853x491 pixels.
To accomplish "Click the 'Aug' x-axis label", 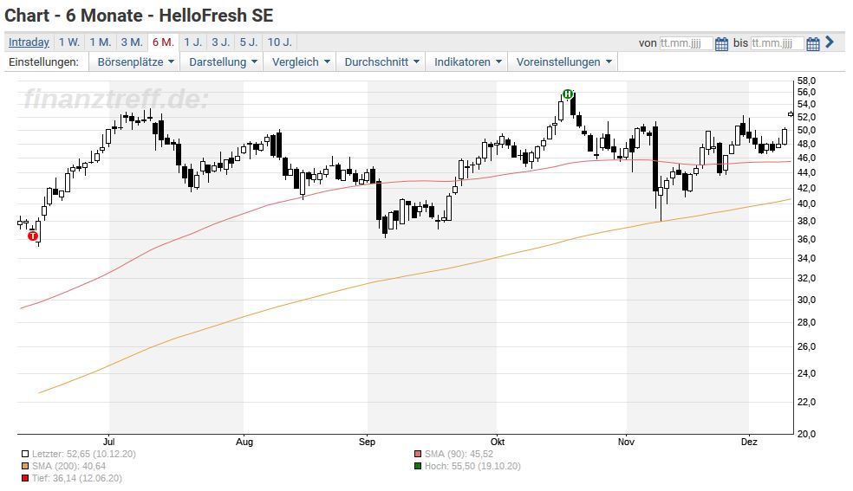I will pos(244,442).
